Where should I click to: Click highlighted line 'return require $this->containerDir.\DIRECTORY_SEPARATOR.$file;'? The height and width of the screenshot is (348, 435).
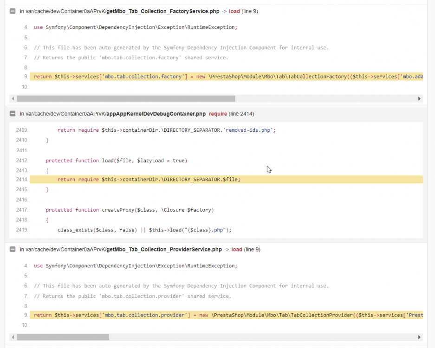point(227,180)
